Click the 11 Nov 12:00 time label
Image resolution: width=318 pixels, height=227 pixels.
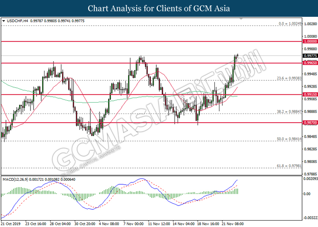click(x=159, y=224)
